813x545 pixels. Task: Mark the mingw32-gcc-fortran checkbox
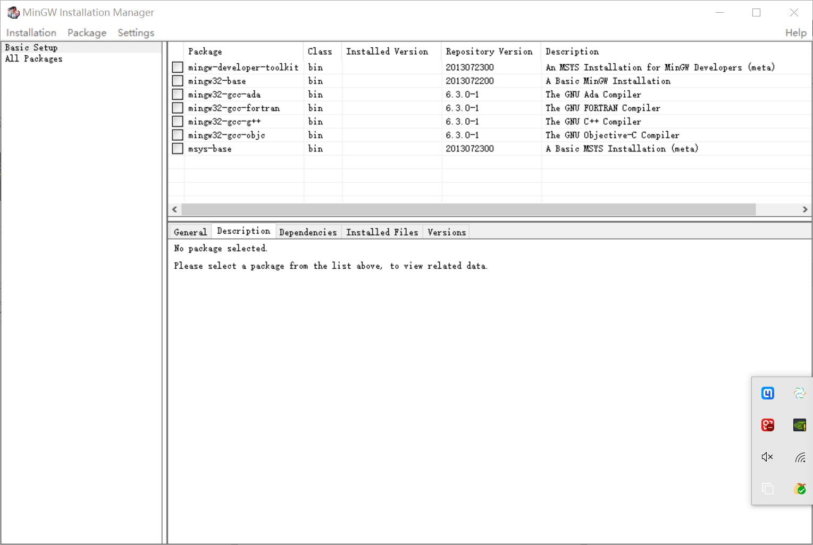pos(178,108)
